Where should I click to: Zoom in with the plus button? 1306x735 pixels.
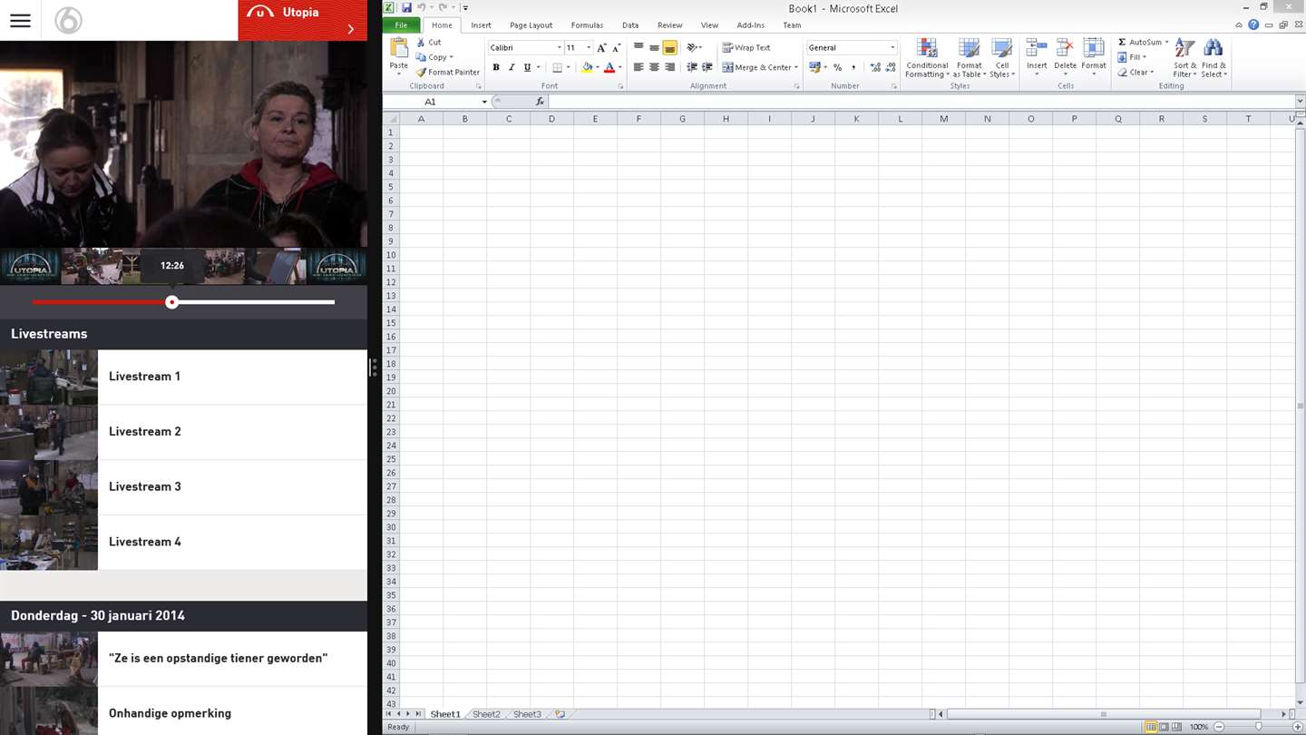(x=1298, y=727)
